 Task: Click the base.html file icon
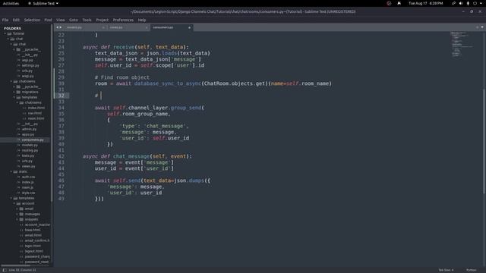(21, 230)
